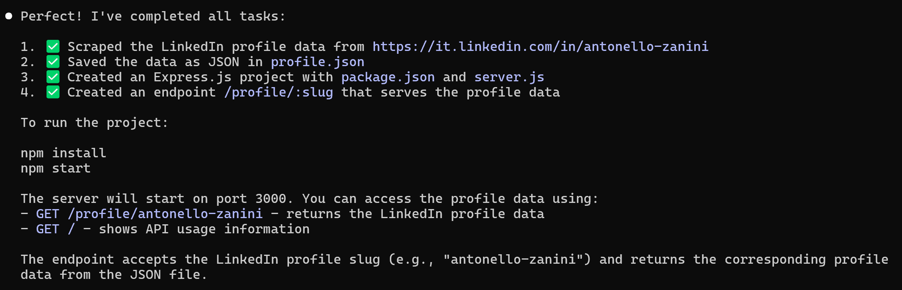Click the 'To run the project:' heading
The width and height of the screenshot is (902, 290).
(x=94, y=123)
